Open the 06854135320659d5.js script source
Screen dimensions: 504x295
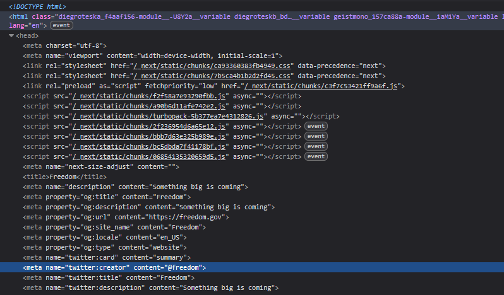pyautogui.click(x=149, y=156)
